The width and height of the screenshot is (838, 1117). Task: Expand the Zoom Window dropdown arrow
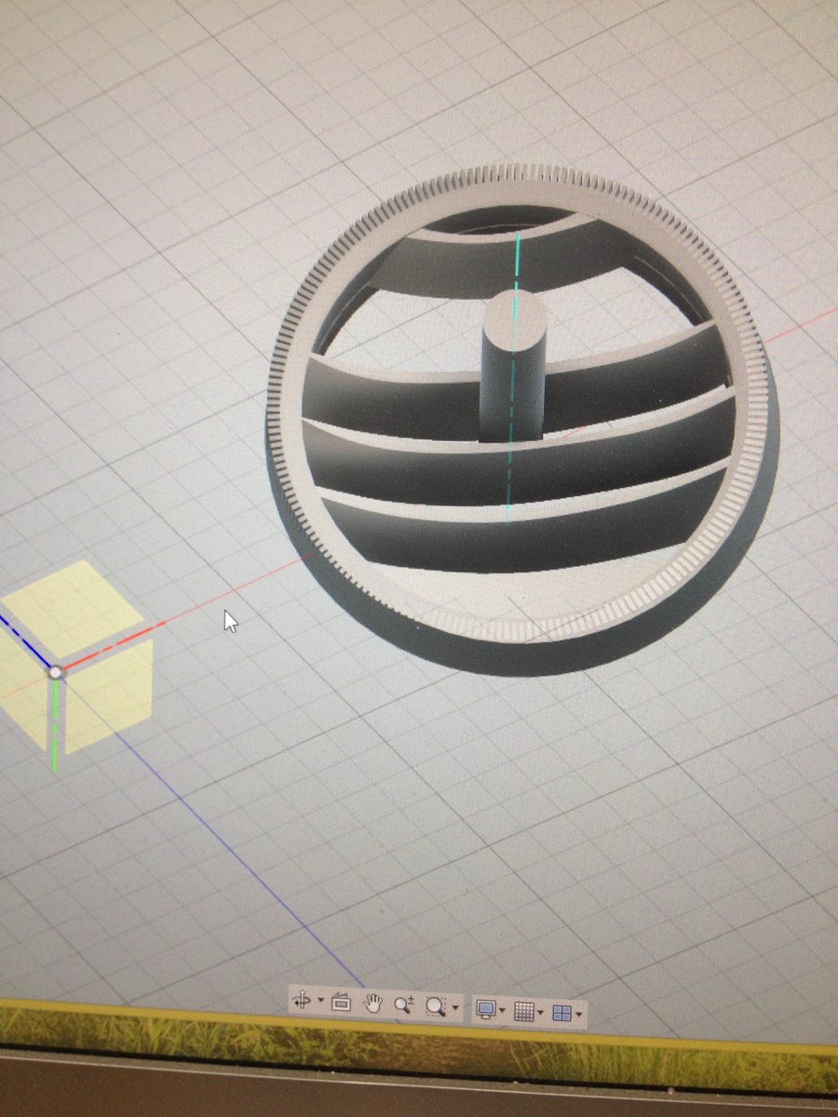pyautogui.click(x=453, y=1005)
